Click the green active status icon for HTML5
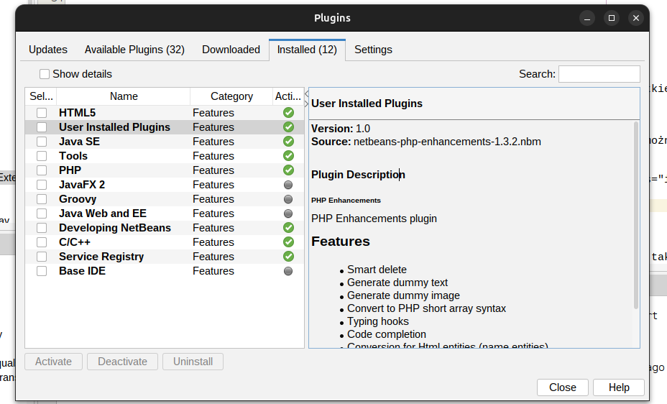Image resolution: width=667 pixels, height=404 pixels. click(288, 113)
